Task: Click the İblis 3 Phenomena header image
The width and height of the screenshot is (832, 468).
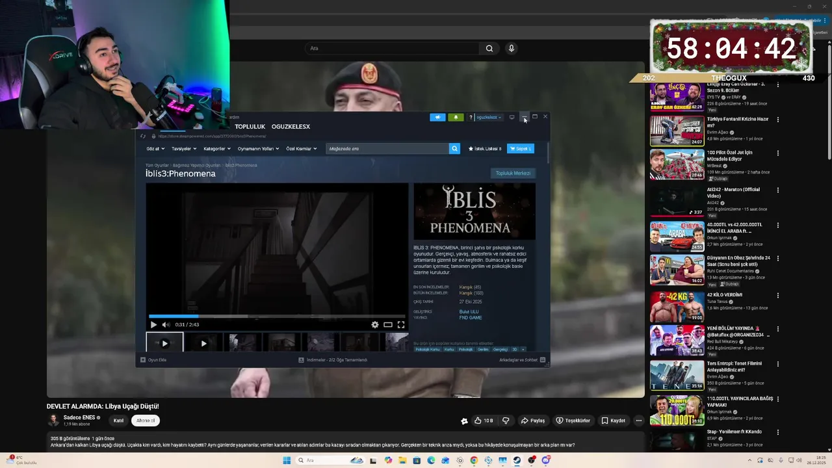Action: tap(474, 211)
